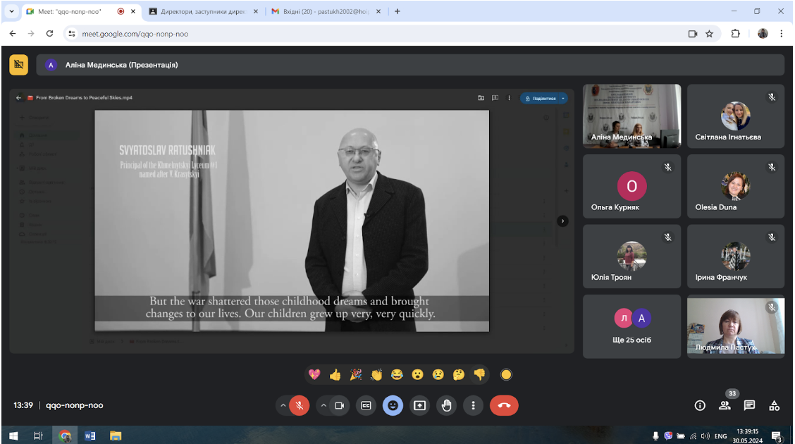The image size is (795, 444).
Task: Open meeting details info icon
Action: [700, 405]
